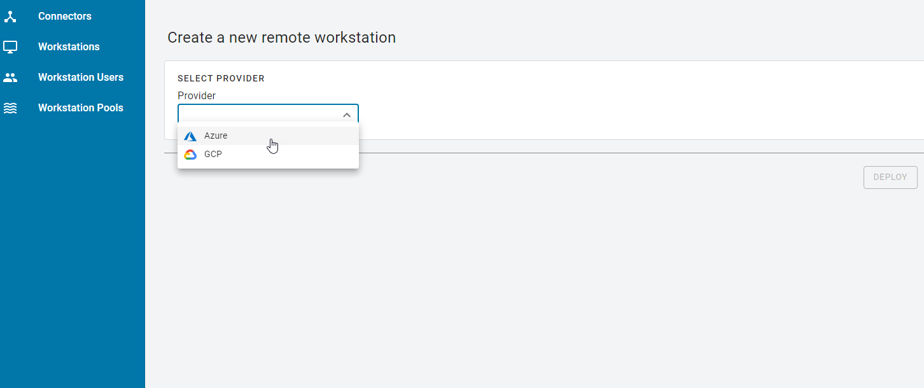The height and width of the screenshot is (388, 924).
Task: Go to the Workstations page label
Action: tap(69, 47)
